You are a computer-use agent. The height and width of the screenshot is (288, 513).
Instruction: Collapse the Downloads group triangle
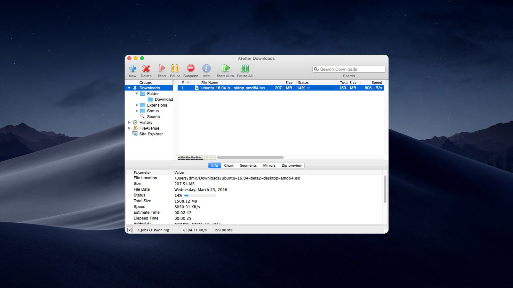129,88
